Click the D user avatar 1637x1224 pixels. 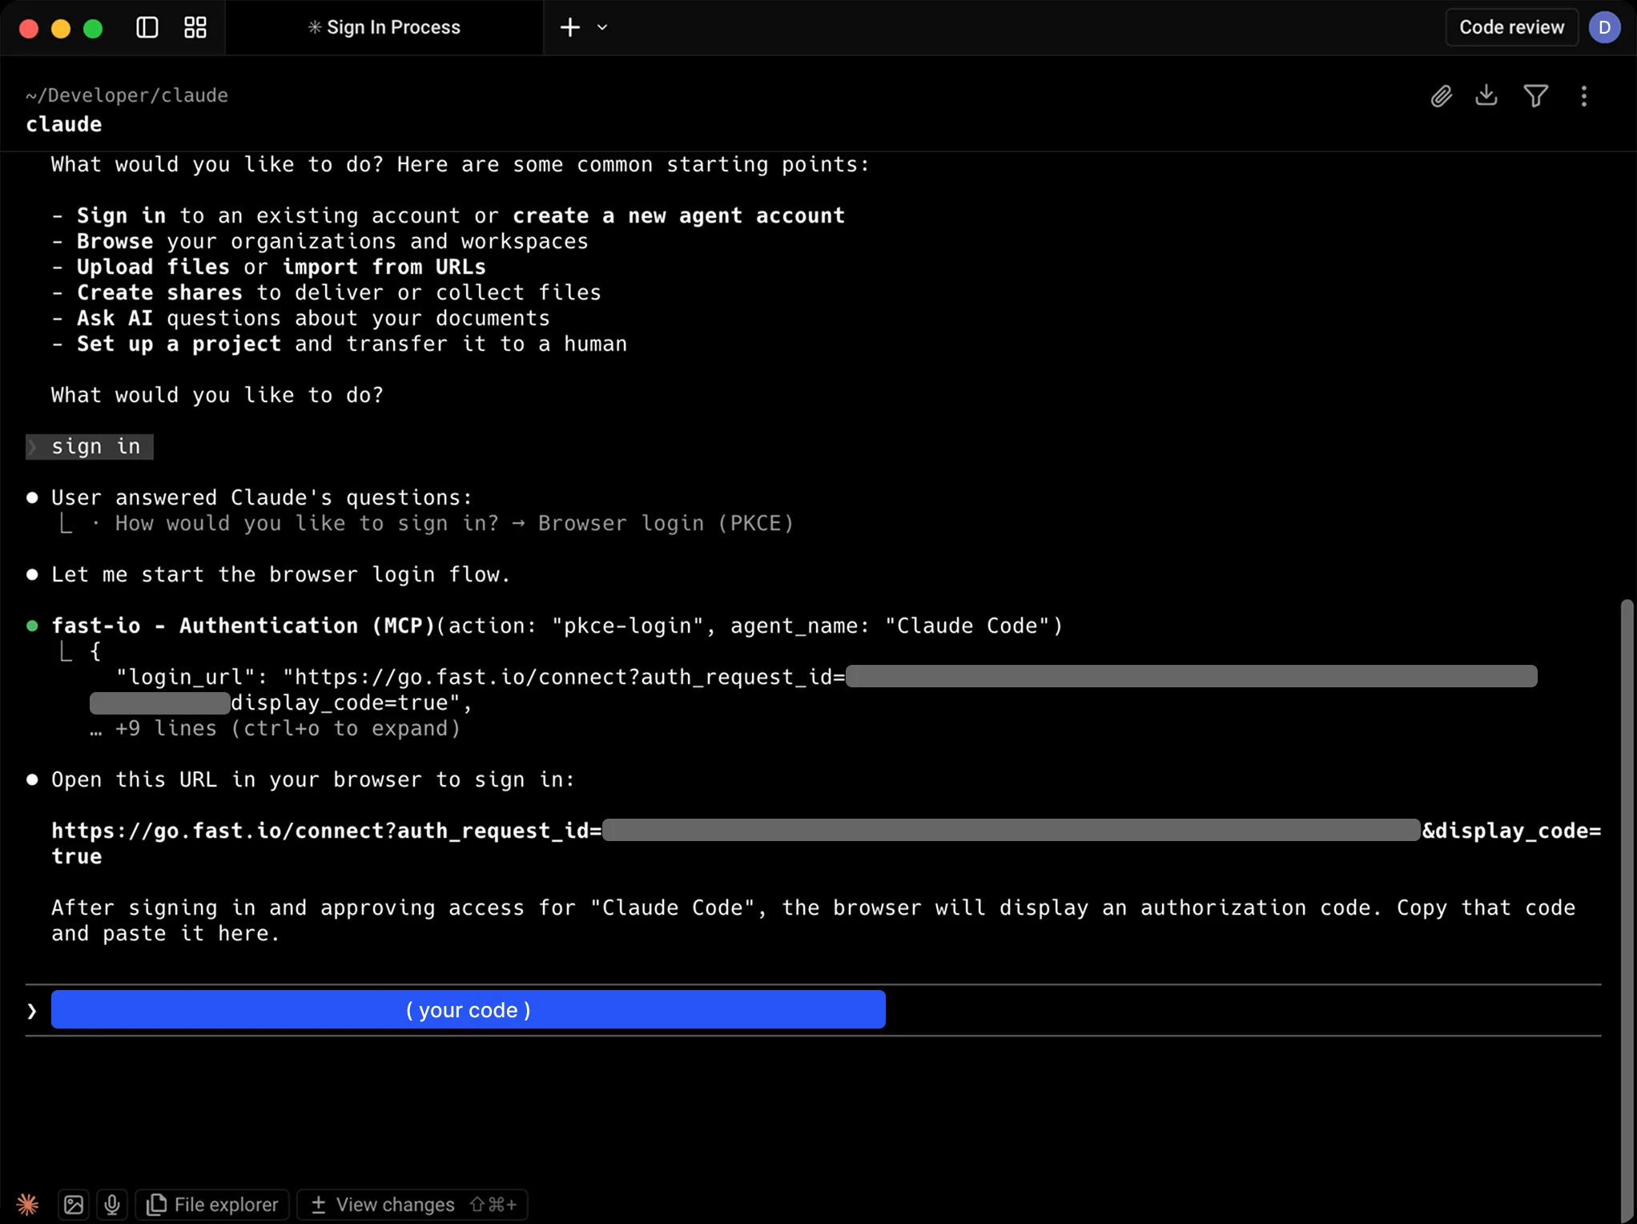1604,27
